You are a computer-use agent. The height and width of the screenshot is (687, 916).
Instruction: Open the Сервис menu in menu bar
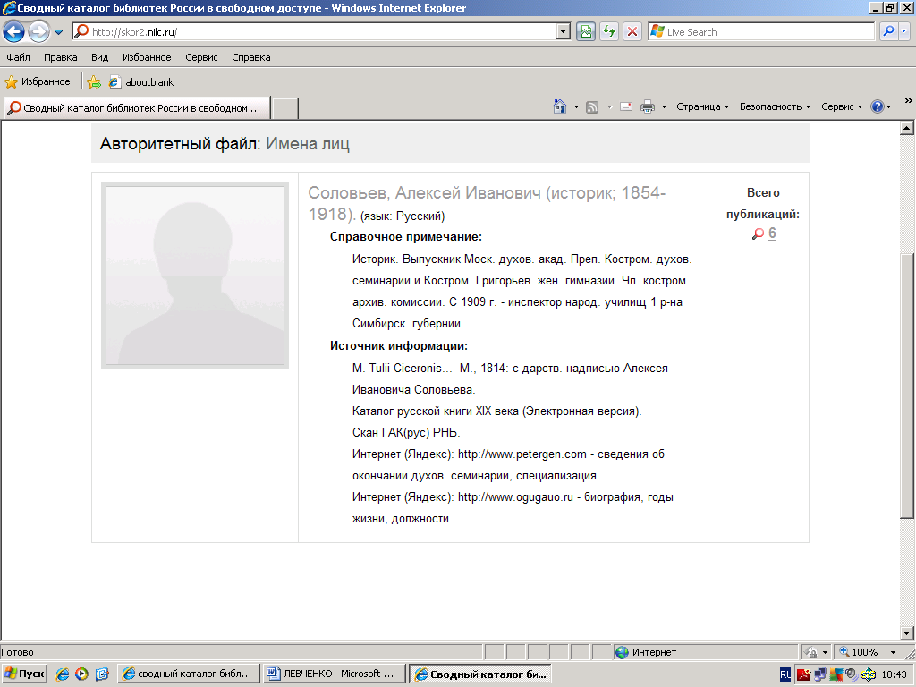(x=201, y=57)
